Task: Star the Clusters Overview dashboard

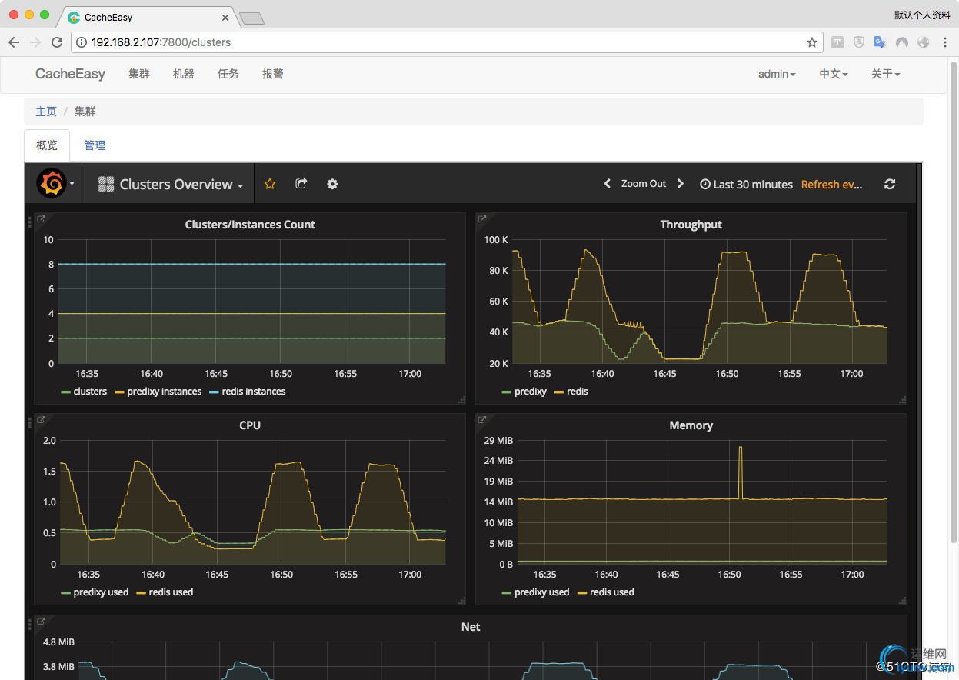Action: pos(270,184)
